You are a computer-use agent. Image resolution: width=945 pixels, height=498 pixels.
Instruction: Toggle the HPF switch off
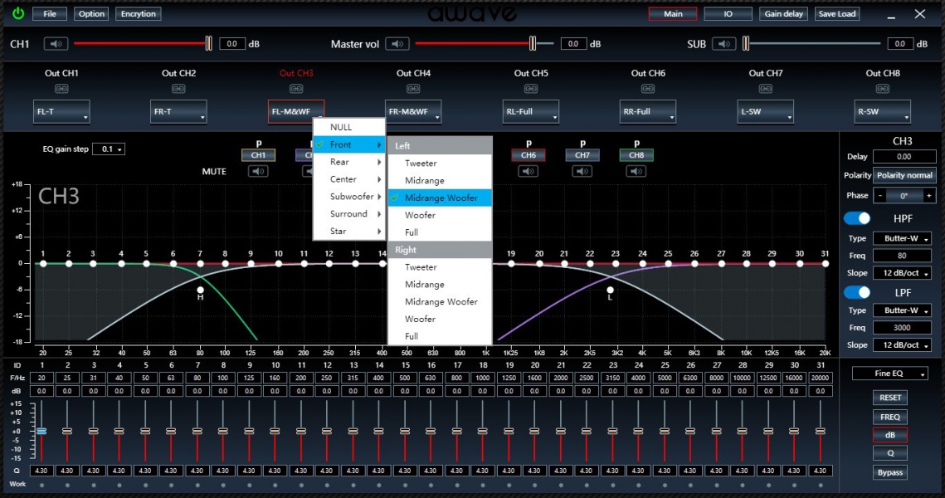pyautogui.click(x=857, y=218)
